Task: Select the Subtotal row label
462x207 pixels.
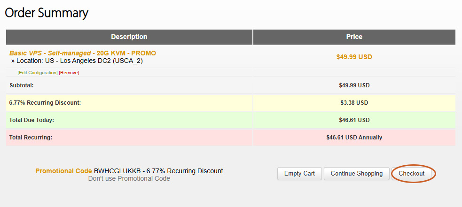Action: tap(22, 85)
